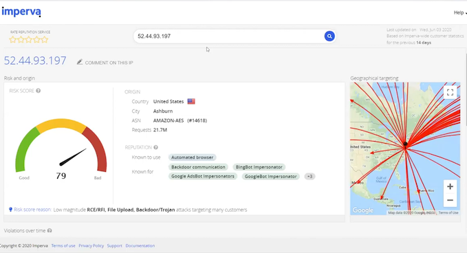Click the risk score value 79
This screenshot has width=467, height=253.
[61, 176]
